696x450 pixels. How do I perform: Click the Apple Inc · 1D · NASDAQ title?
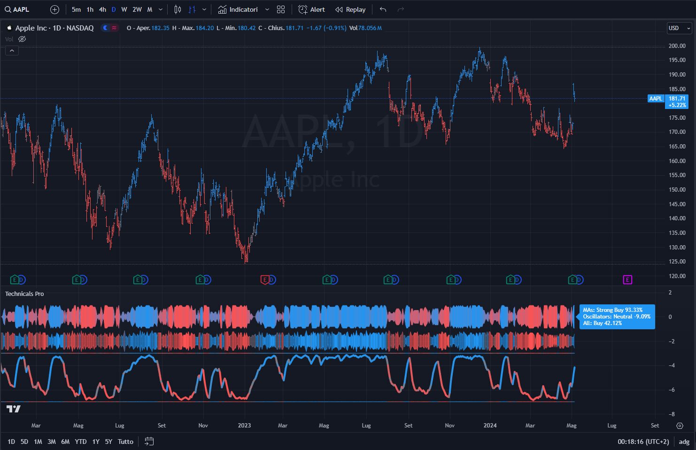click(x=54, y=28)
